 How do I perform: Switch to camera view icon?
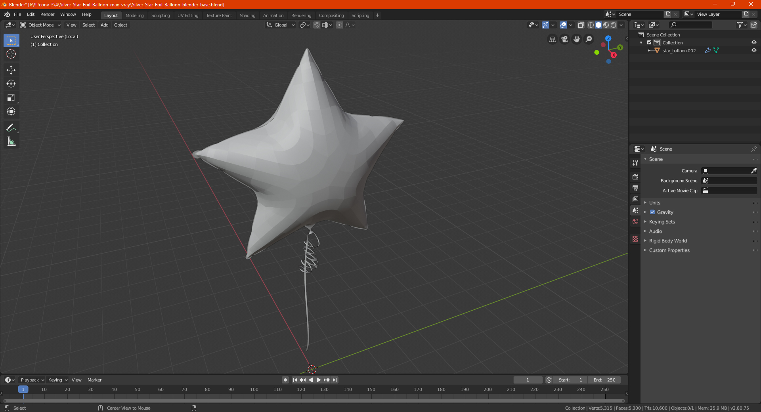coord(564,39)
